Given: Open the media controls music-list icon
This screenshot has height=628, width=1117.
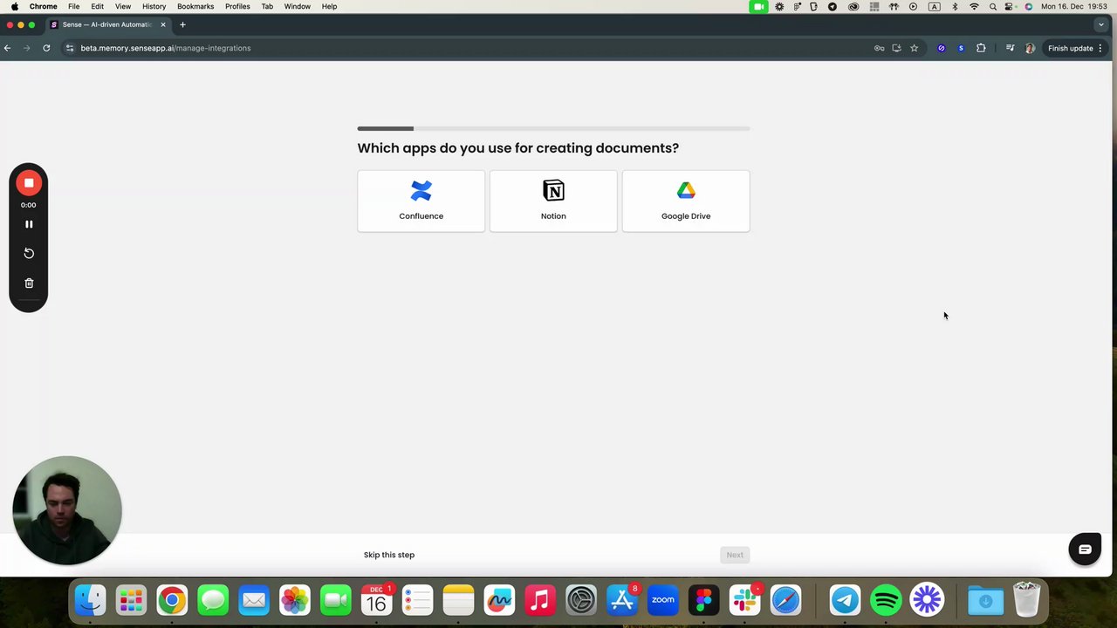Looking at the screenshot, I should 1010,48.
